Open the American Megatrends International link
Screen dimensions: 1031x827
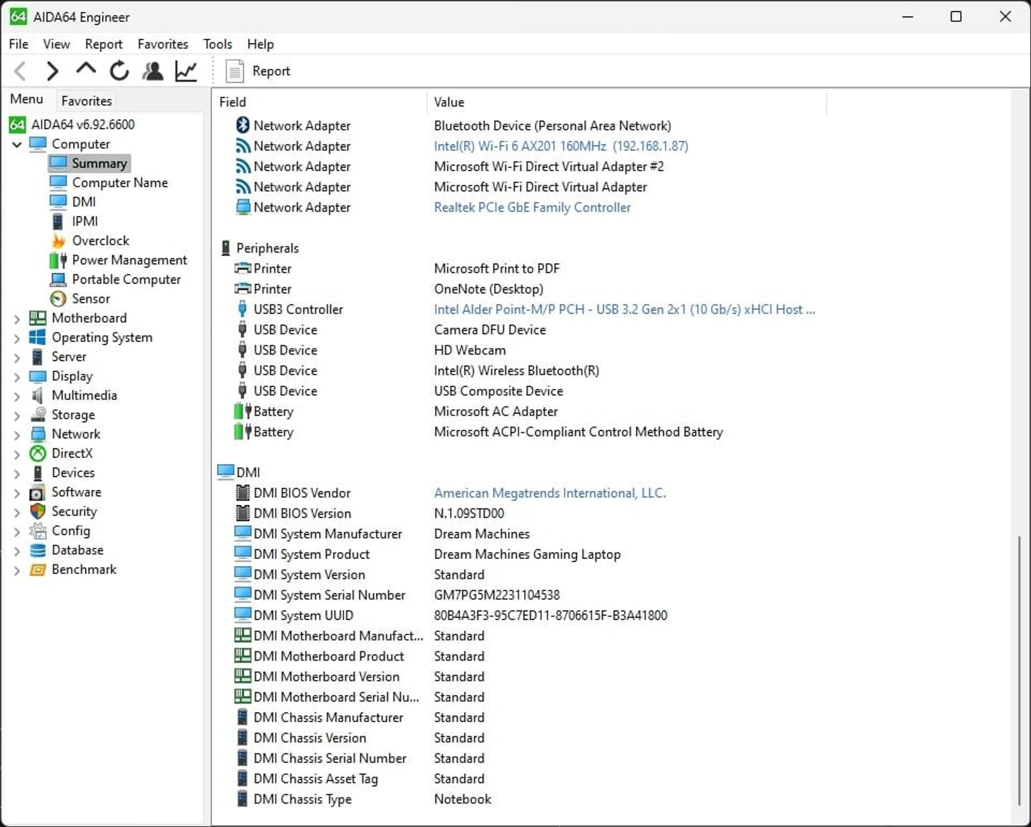(550, 493)
